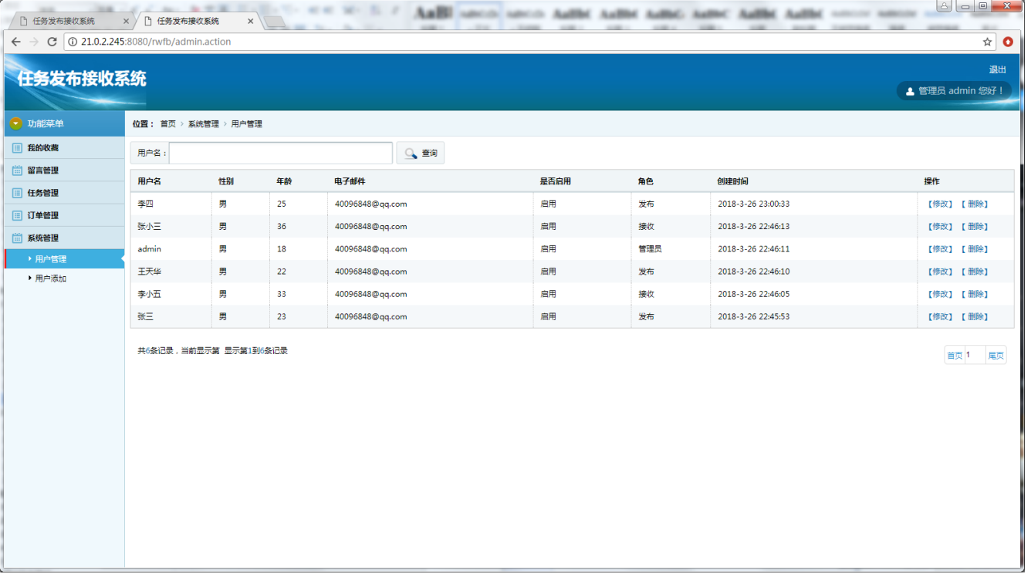Click the 退出 logout link
The height and width of the screenshot is (574, 1031).
[997, 69]
